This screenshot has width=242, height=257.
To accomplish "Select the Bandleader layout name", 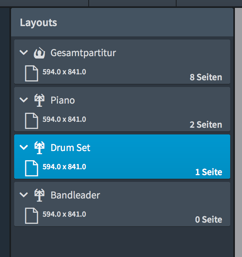I will (x=75, y=195).
